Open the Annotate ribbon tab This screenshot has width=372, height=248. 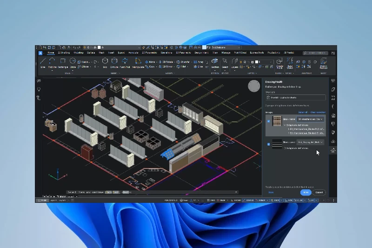(x=133, y=53)
